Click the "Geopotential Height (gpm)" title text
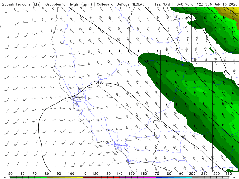 (x=69, y=4)
